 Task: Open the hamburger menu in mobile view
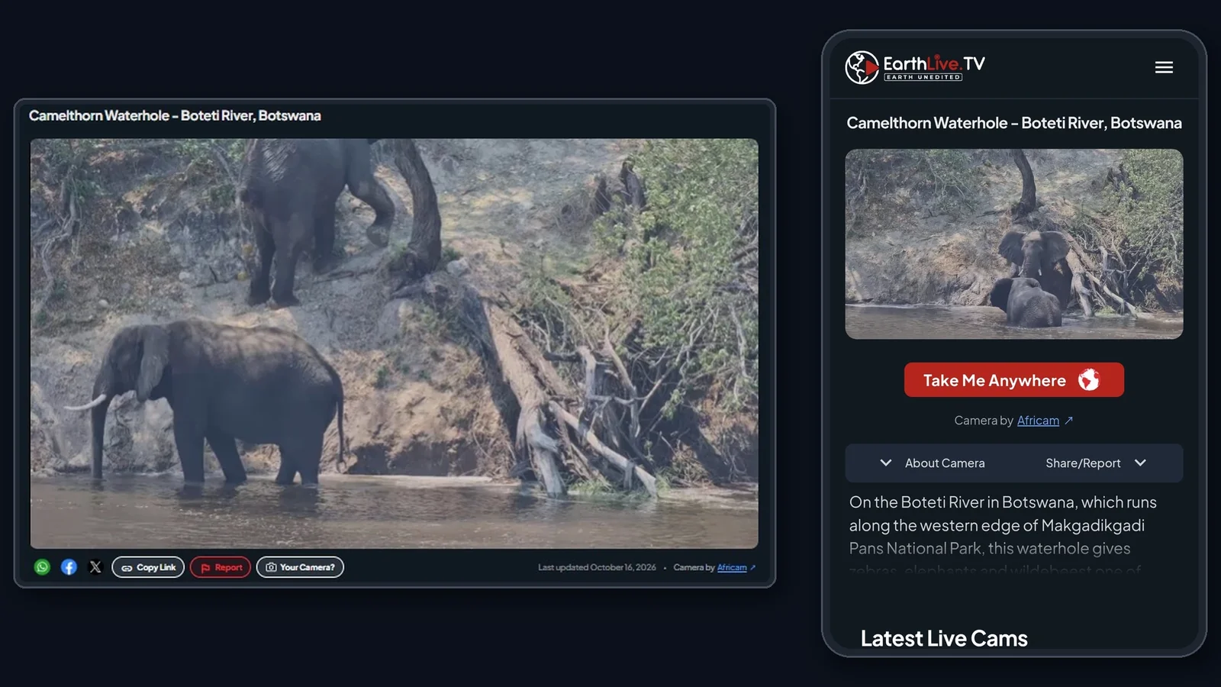pos(1164,67)
